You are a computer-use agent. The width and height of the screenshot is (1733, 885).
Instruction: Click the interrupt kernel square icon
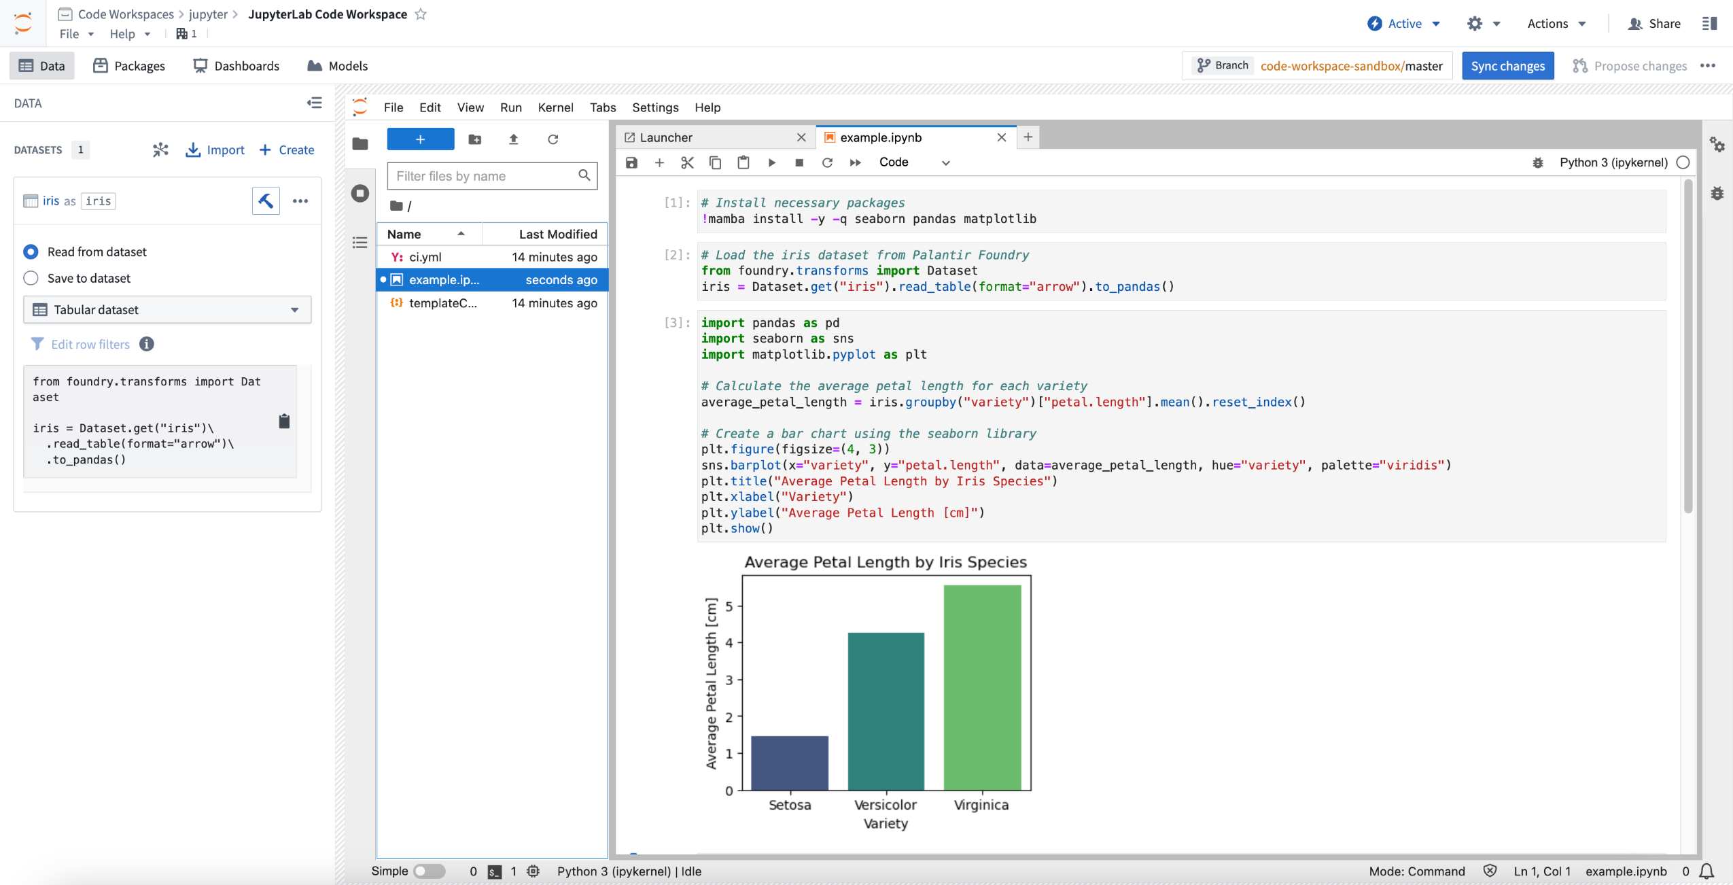[x=798, y=162]
